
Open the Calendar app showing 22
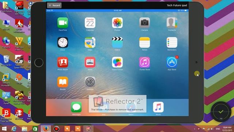pyautogui.click(x=90, y=23)
